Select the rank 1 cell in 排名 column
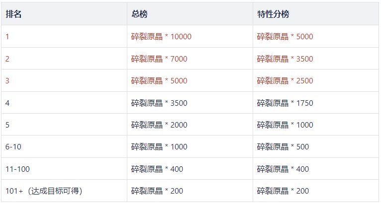 [7, 37]
